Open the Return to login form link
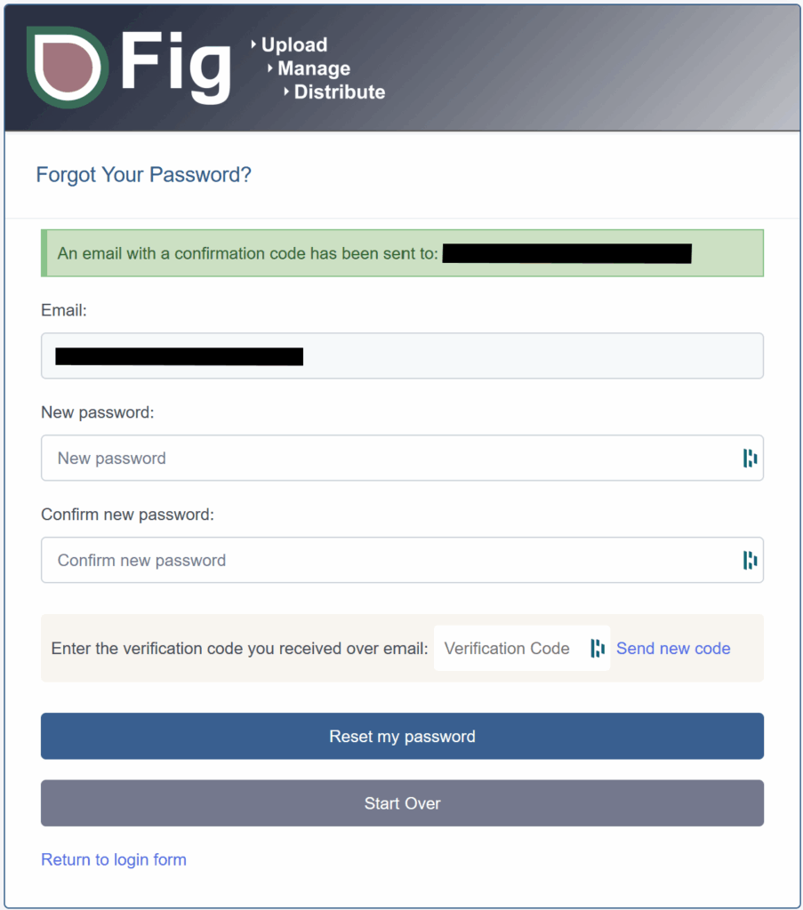The height and width of the screenshot is (910, 803). click(114, 859)
